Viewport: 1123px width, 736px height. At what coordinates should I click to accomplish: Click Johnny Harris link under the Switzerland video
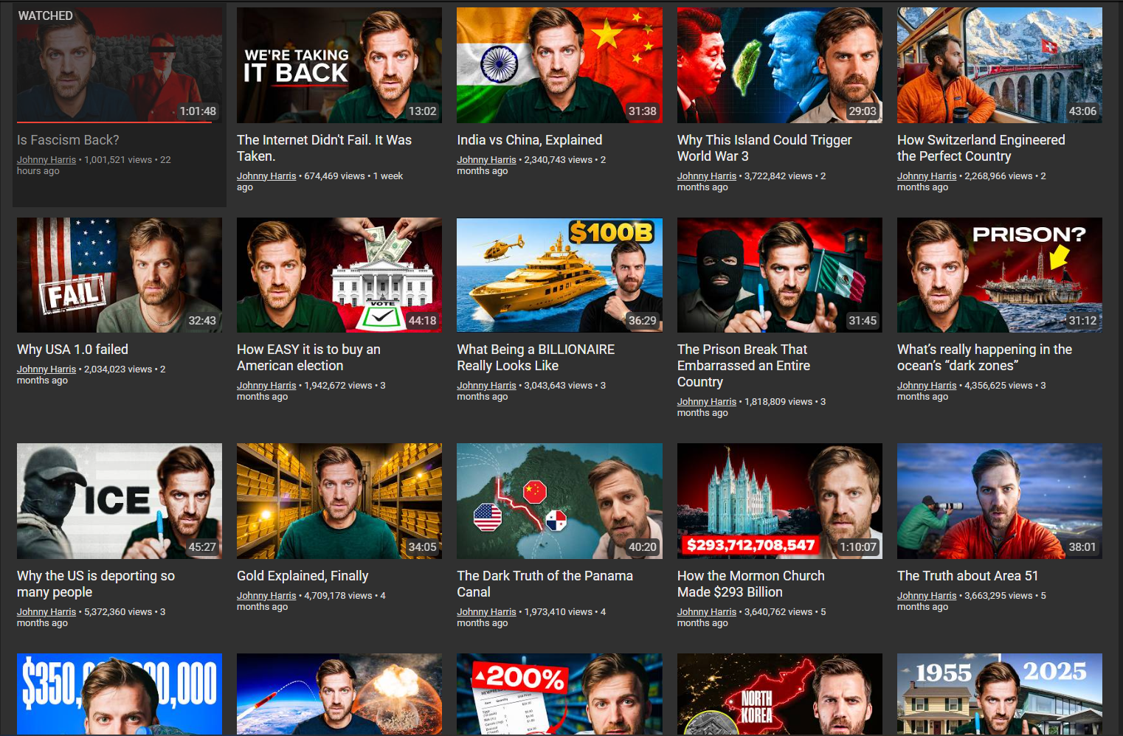[x=927, y=176]
